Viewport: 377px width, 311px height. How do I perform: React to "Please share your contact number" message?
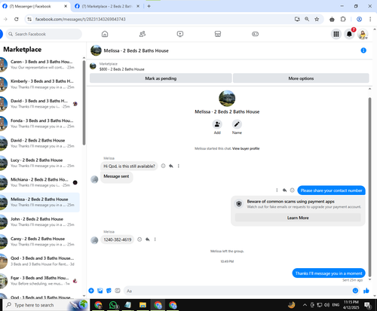point(292,191)
